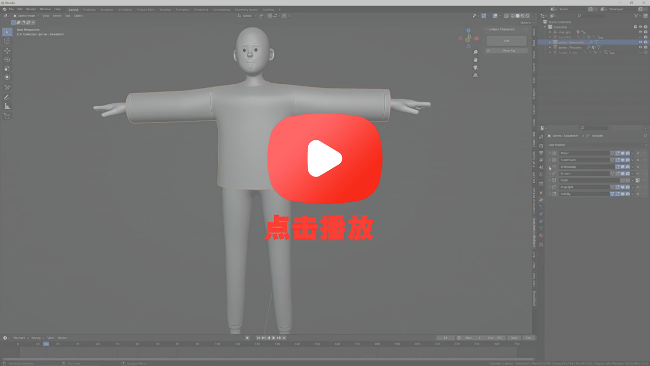
Task: Expand the Mirror modifier panel
Action: point(549,153)
